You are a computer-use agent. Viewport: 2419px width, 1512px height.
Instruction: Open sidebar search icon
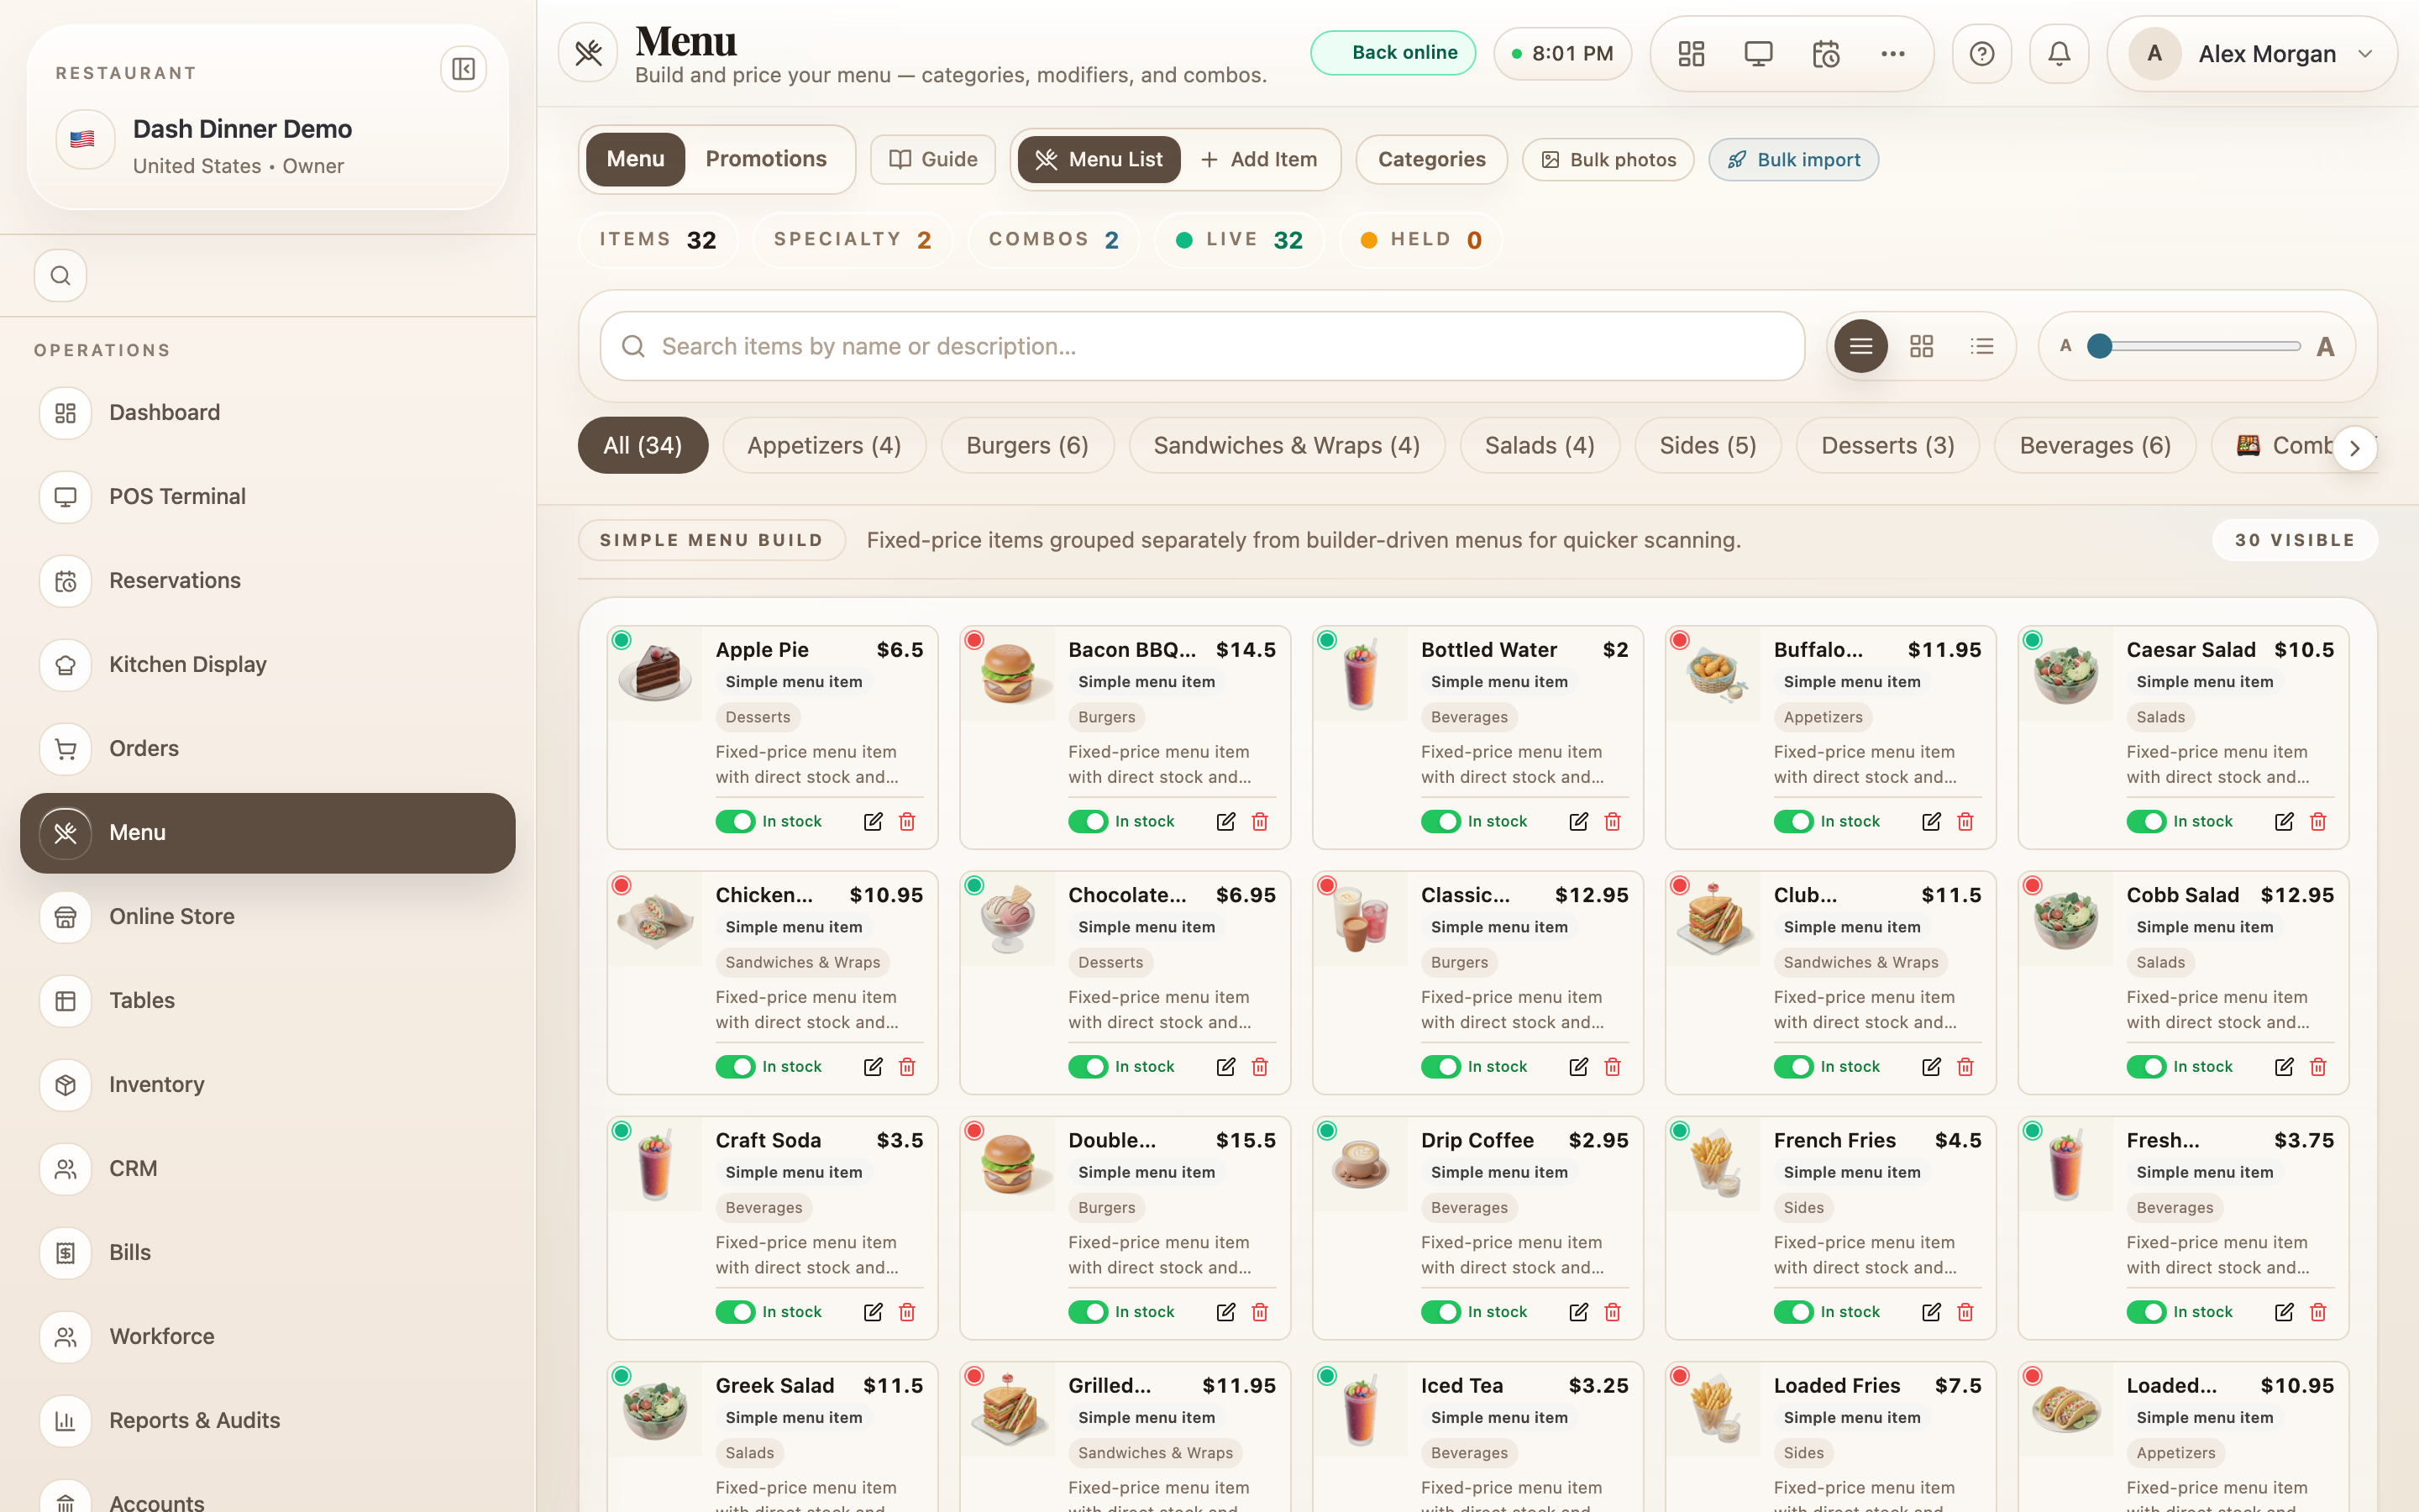coord(60,275)
